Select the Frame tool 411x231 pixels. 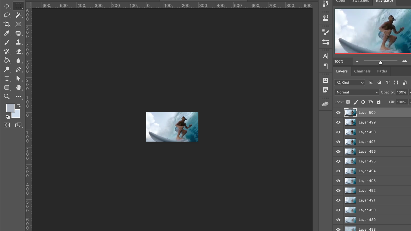pos(18,24)
